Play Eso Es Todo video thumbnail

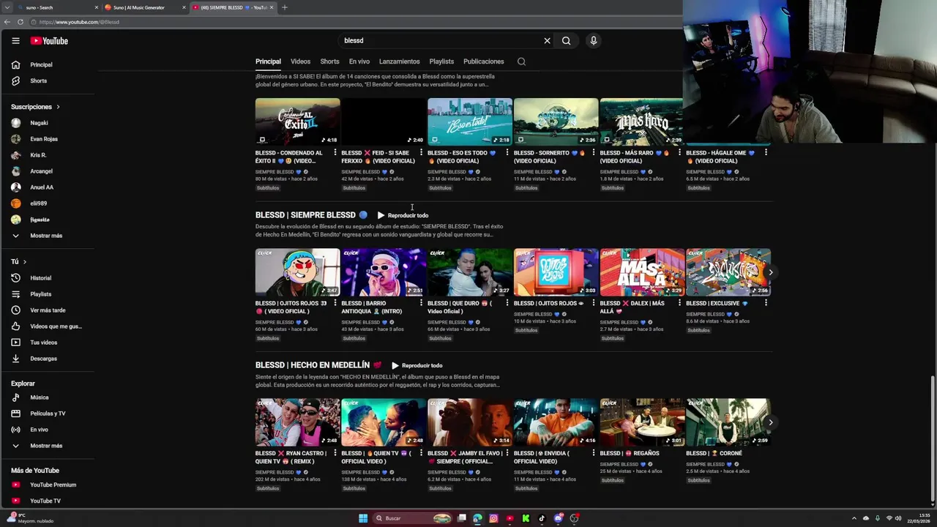(x=470, y=122)
